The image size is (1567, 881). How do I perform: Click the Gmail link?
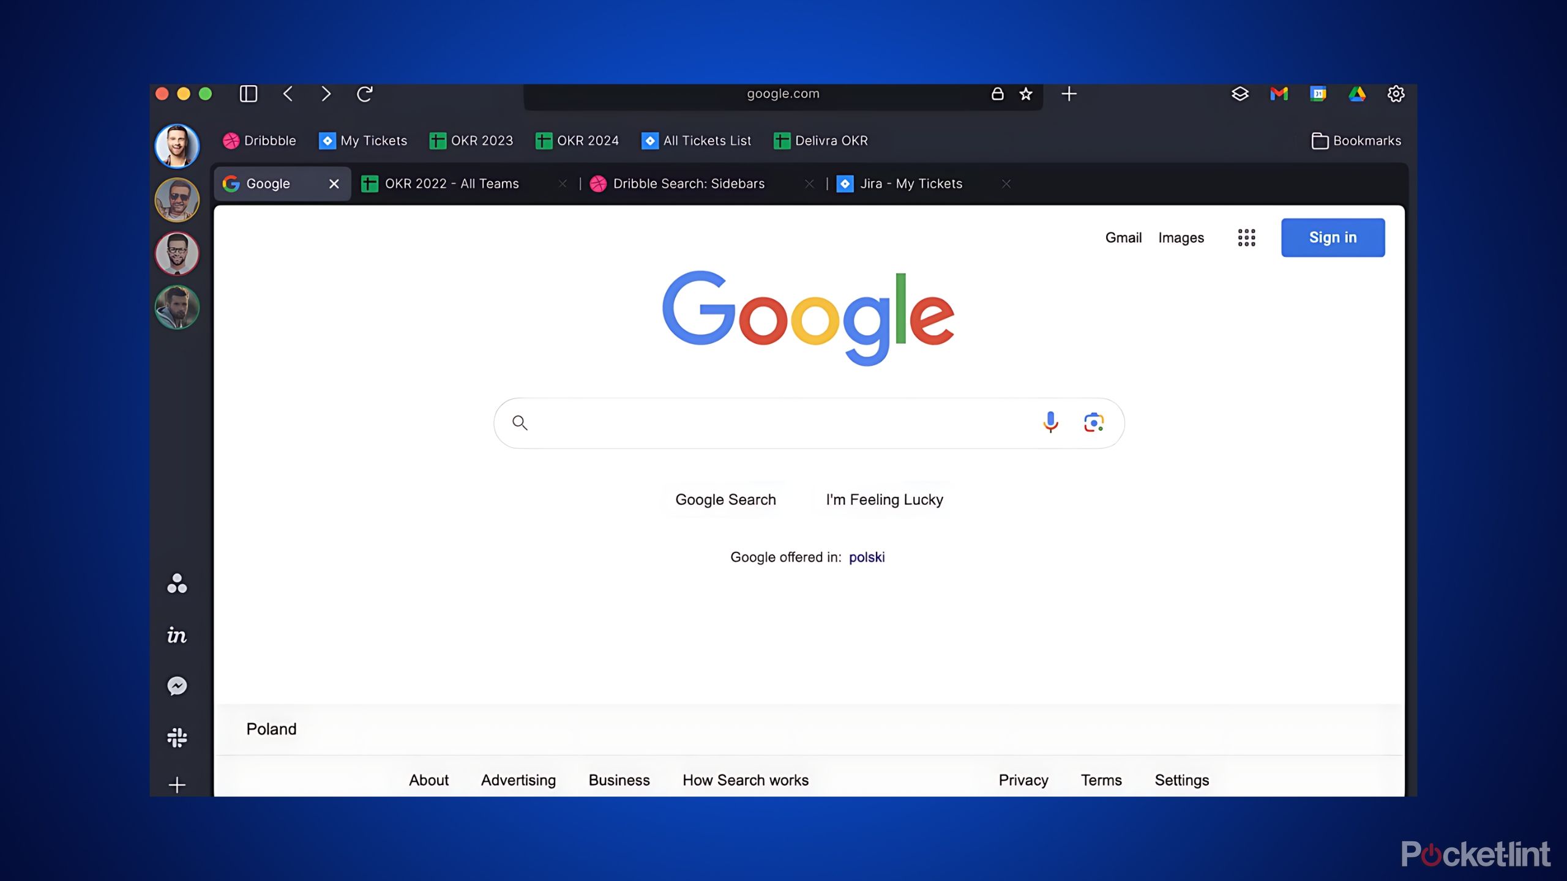pyautogui.click(x=1124, y=237)
